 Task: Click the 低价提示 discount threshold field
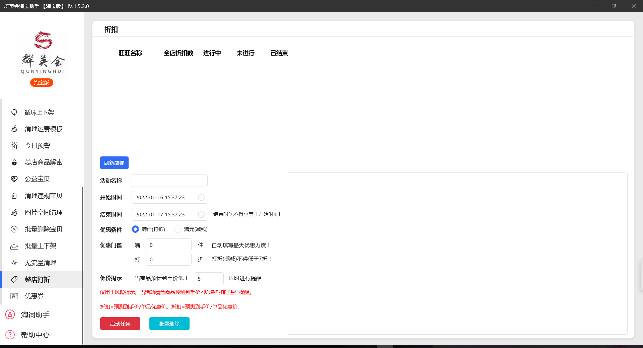tap(208, 279)
